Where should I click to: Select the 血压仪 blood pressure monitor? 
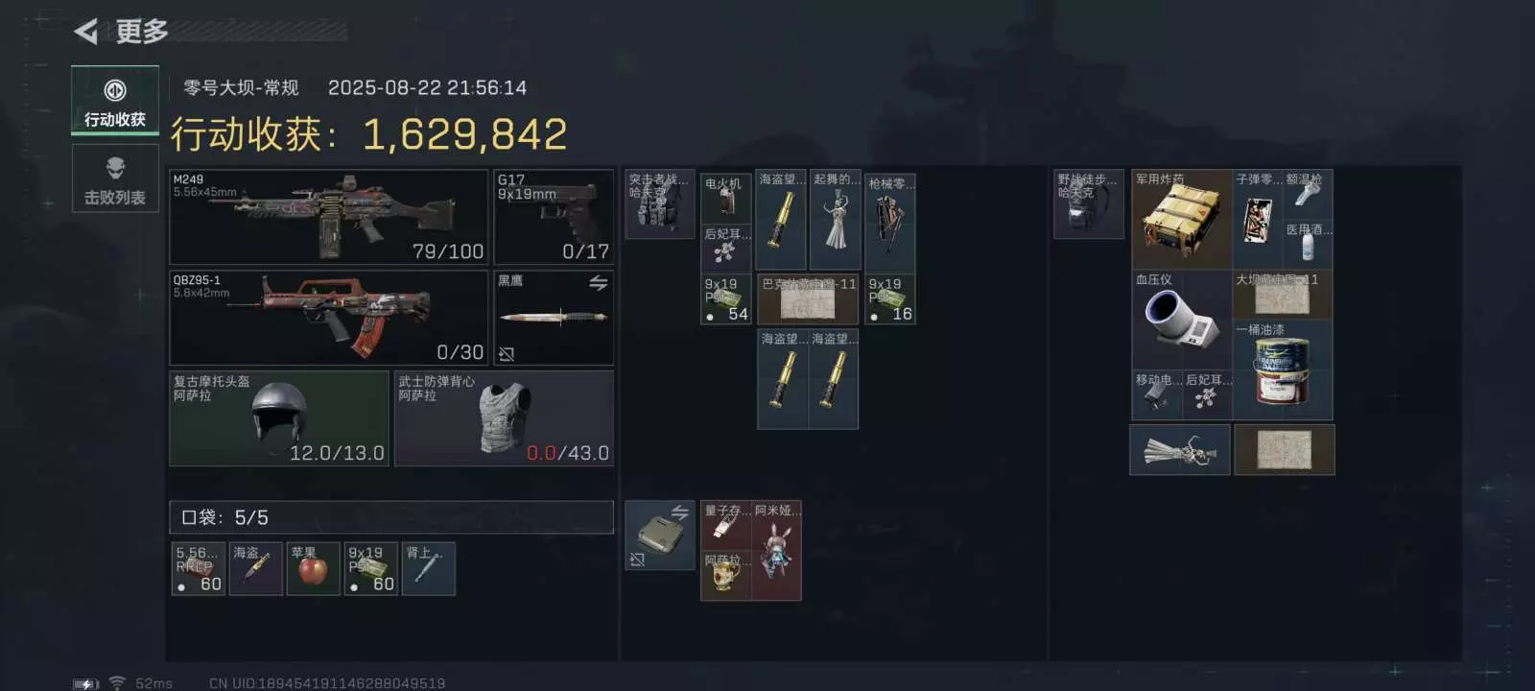point(1182,321)
